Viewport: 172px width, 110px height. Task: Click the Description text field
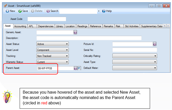click(x=89, y=38)
